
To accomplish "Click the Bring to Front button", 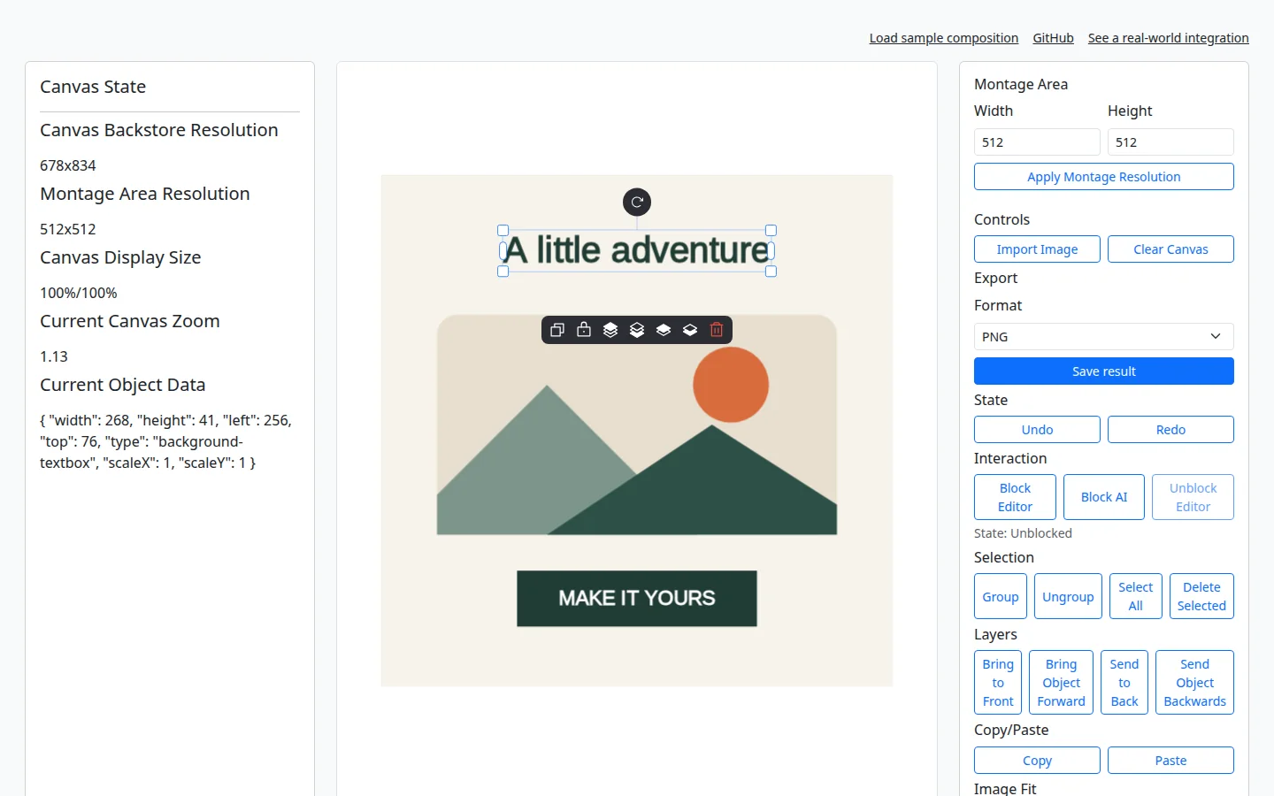I will tap(998, 683).
